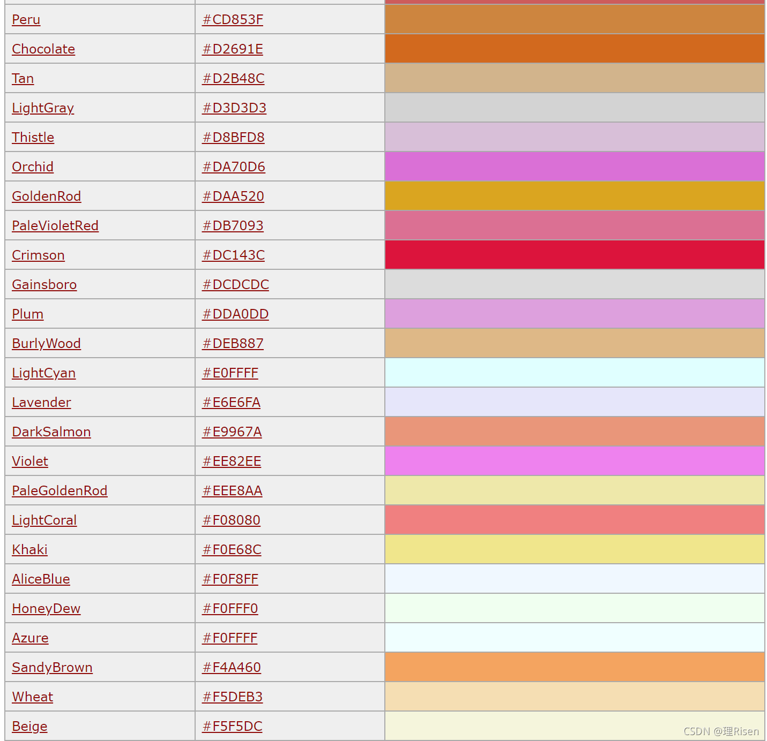Select the GoldenRod color swatch
Image resolution: width=767 pixels, height=741 pixels.
click(x=575, y=196)
